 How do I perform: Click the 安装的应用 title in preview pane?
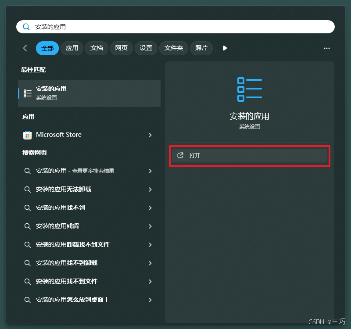(250, 116)
